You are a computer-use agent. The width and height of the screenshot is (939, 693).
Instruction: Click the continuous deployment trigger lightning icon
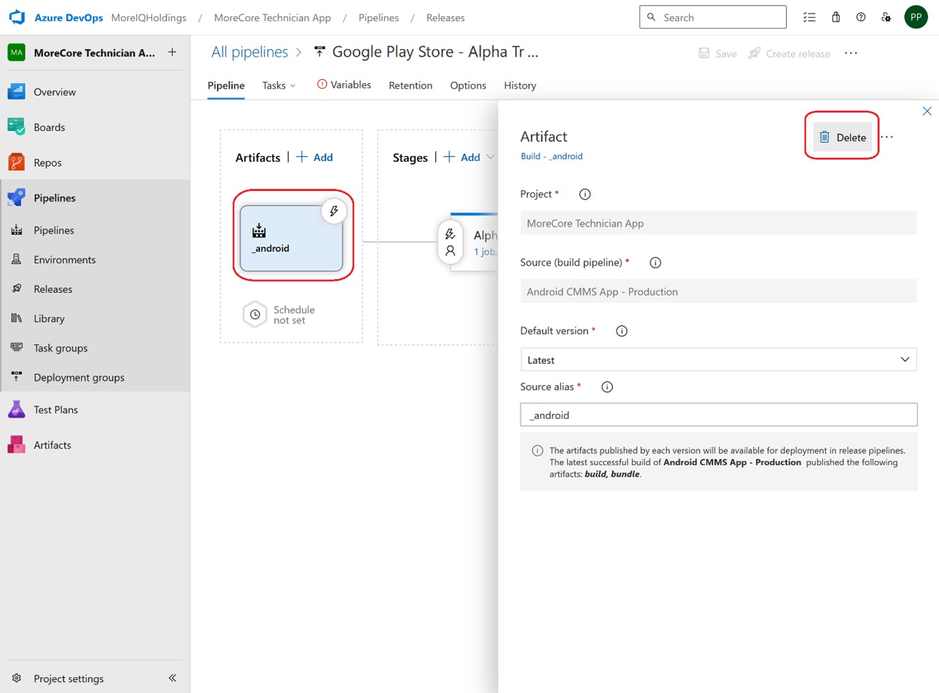pos(333,211)
